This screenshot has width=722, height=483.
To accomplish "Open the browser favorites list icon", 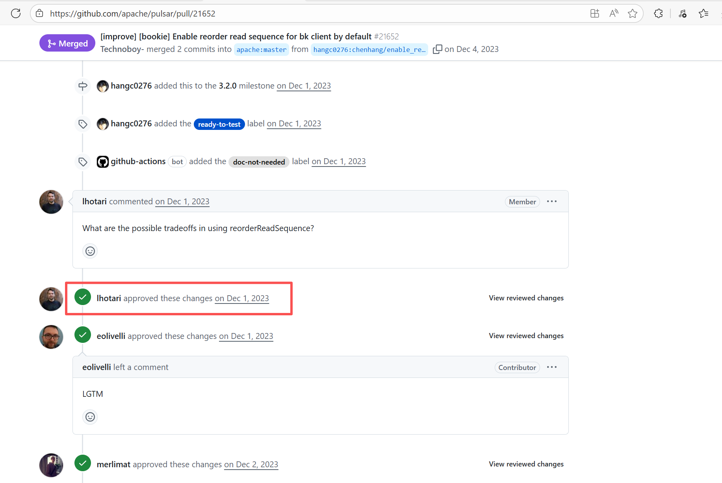I will tap(703, 13).
